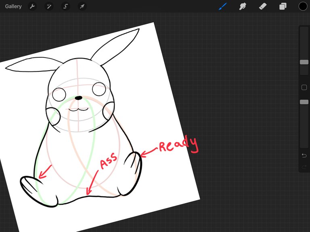310x232 pixels.
Task: Redo the last action
Action: point(304,167)
